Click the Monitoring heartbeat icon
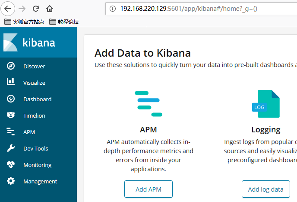The image size is (297, 202). [x=11, y=165]
